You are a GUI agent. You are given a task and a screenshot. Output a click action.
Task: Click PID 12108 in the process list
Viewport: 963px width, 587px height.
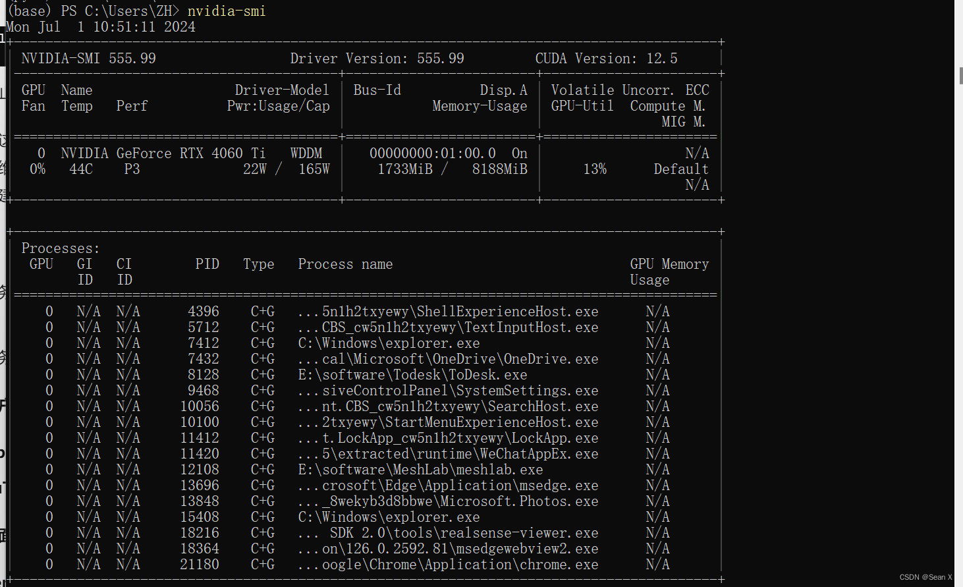200,470
